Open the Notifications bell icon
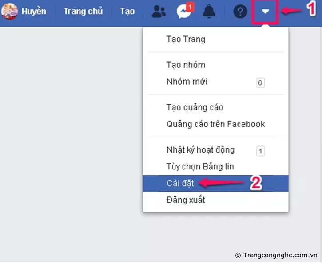The width and height of the screenshot is (322, 263). click(x=209, y=12)
